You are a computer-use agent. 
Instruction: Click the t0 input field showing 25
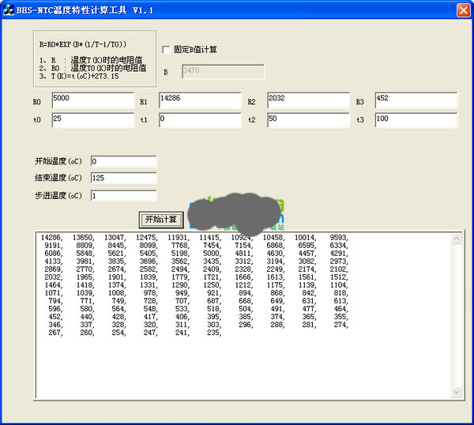(x=92, y=120)
